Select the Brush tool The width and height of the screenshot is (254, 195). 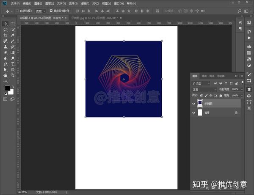(12, 41)
